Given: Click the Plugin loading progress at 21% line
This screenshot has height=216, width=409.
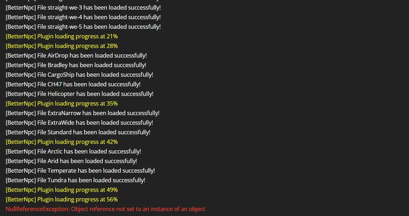Looking at the screenshot, I should (x=62, y=36).
